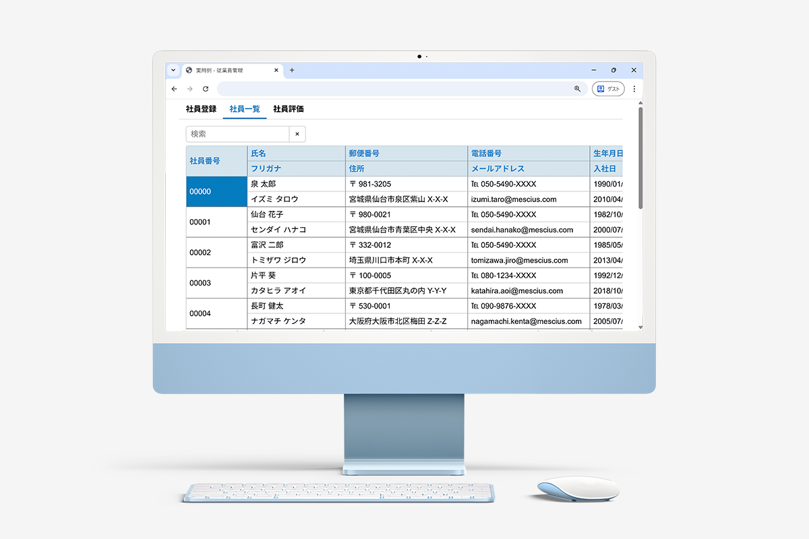
Task: Expand the tab search dropdown arrow
Action: tap(173, 70)
